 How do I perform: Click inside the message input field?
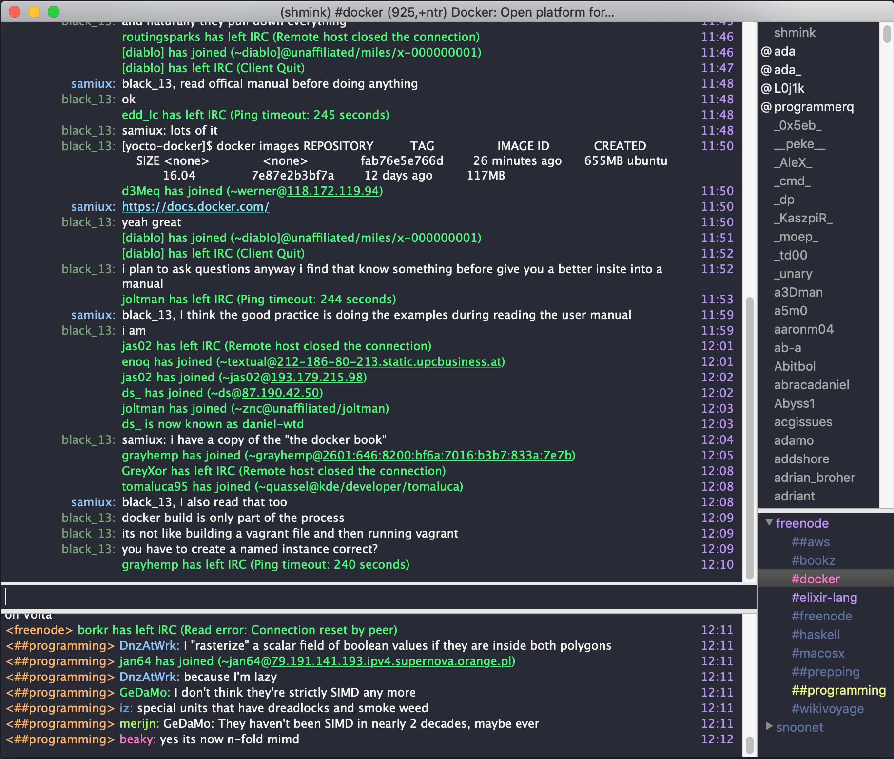coord(341,596)
